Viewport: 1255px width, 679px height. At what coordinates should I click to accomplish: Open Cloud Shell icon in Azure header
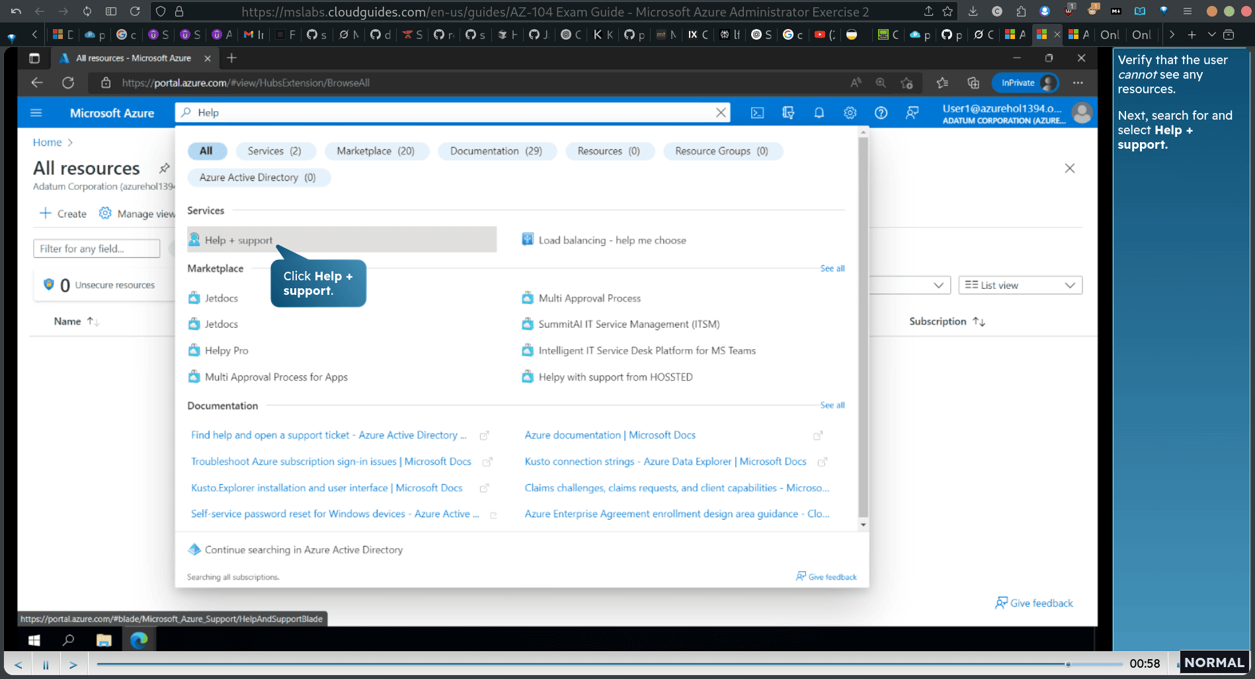pos(757,113)
